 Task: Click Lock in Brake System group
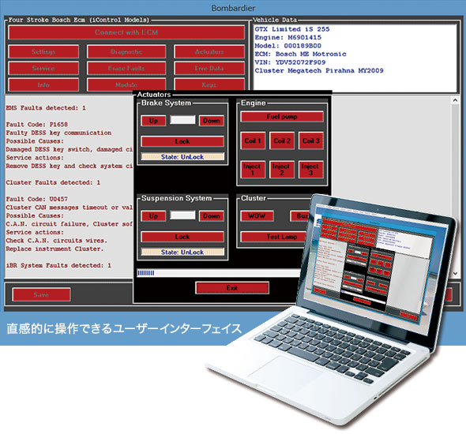point(182,141)
